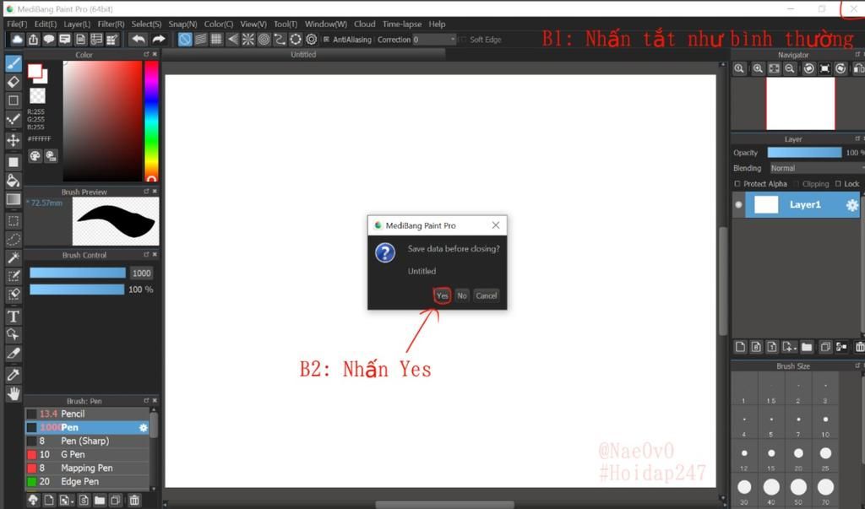Click duplicate layer icon in Layer panel
This screenshot has width=865, height=509.
[825, 347]
